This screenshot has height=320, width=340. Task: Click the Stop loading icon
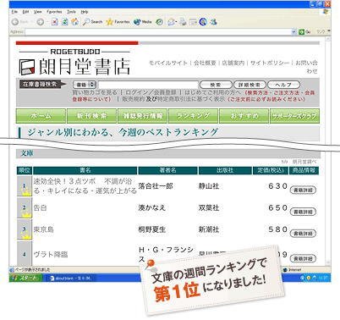pos(54,22)
